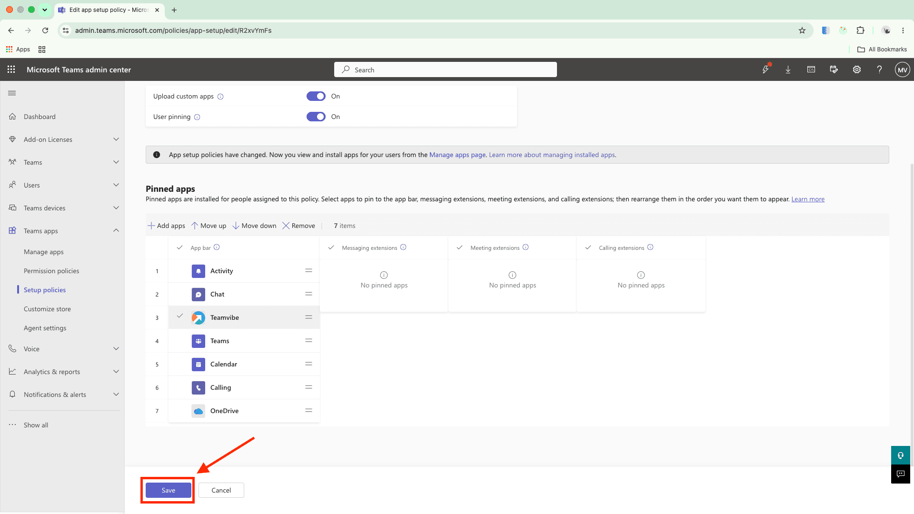Toggle the Calling extensions select-all checkmark
Viewport: 914px width, 514px height.
588,247
